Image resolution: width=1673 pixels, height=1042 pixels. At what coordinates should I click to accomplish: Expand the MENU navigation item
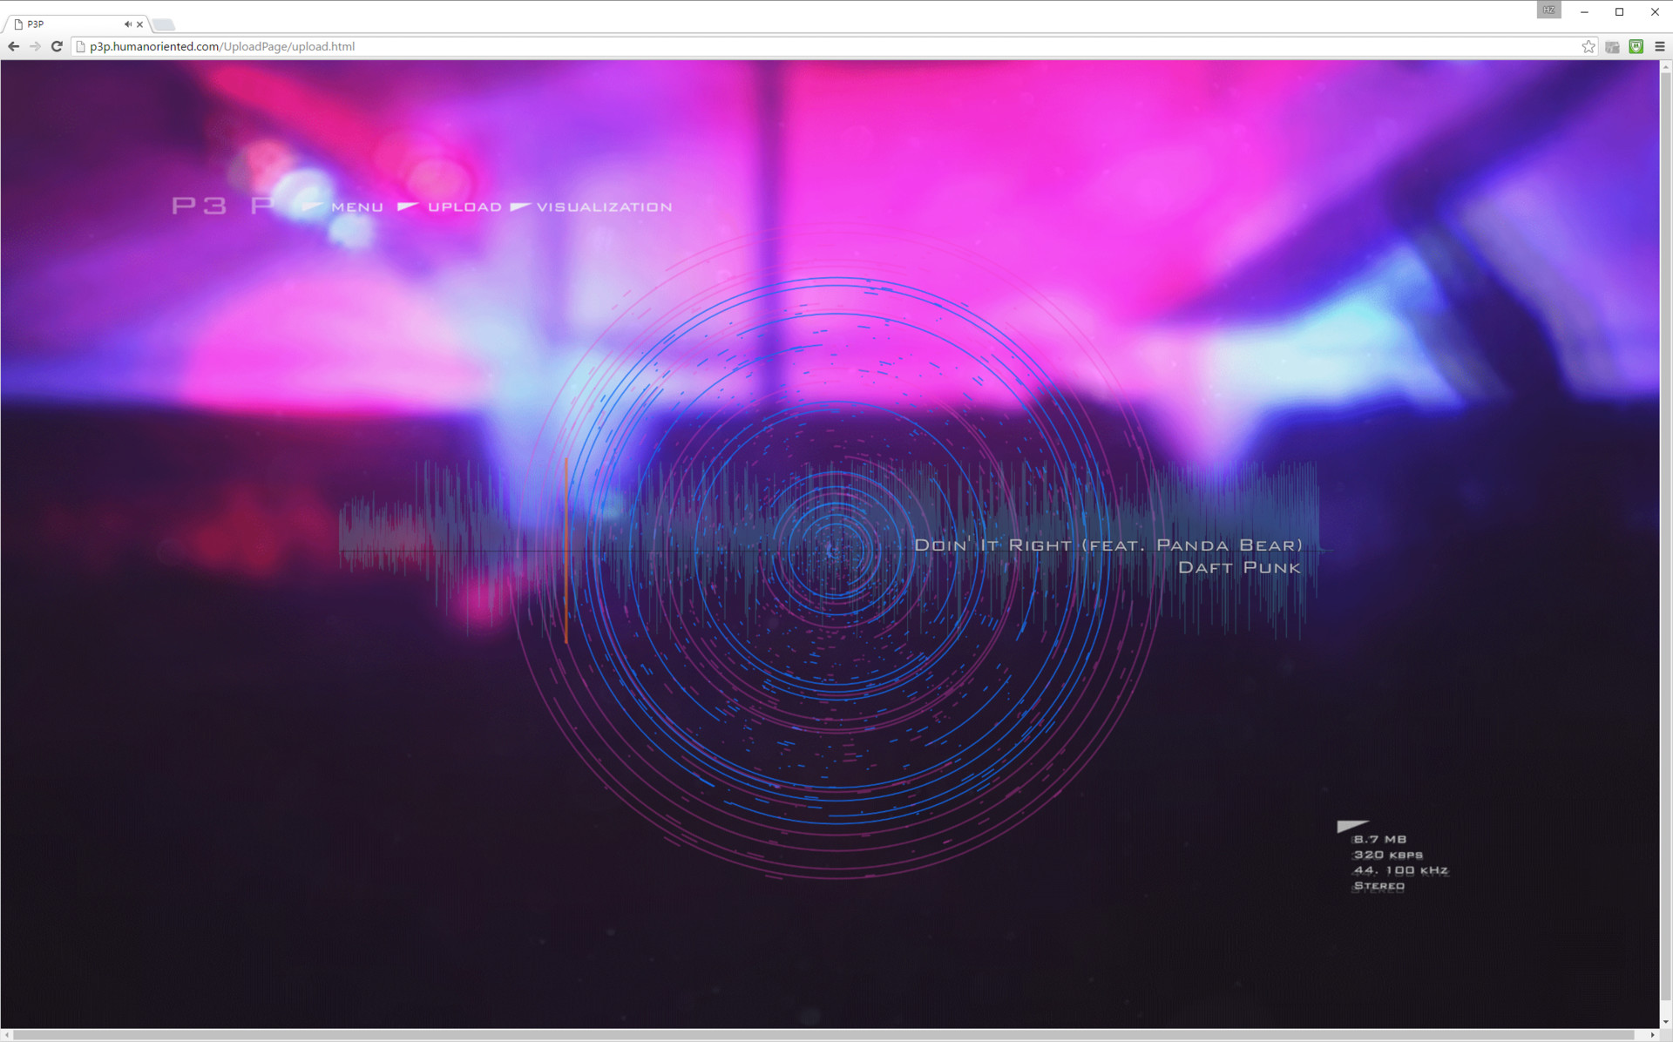point(356,206)
